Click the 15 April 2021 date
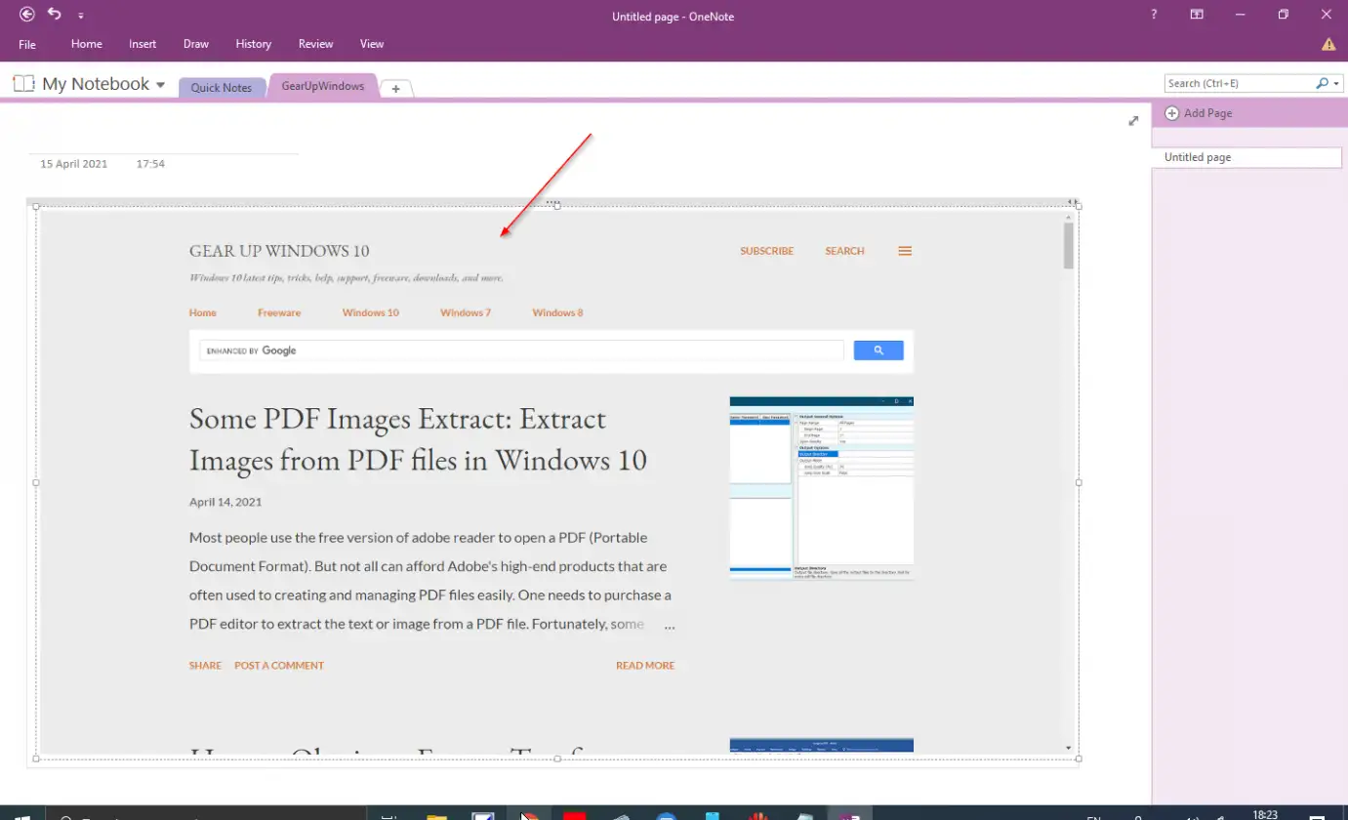Image resolution: width=1348 pixels, height=820 pixels. click(x=74, y=164)
